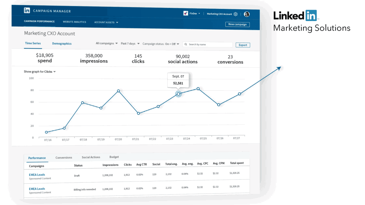365x205 pixels.
Task: Go to Campaign Performance menu item
Action: click(x=39, y=21)
